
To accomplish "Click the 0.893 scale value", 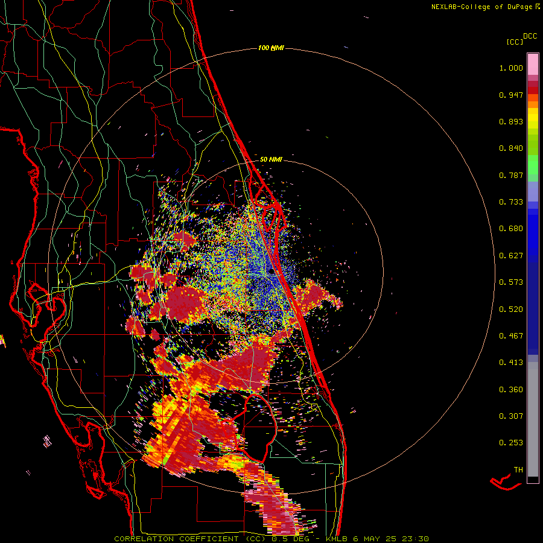I will 511,121.
